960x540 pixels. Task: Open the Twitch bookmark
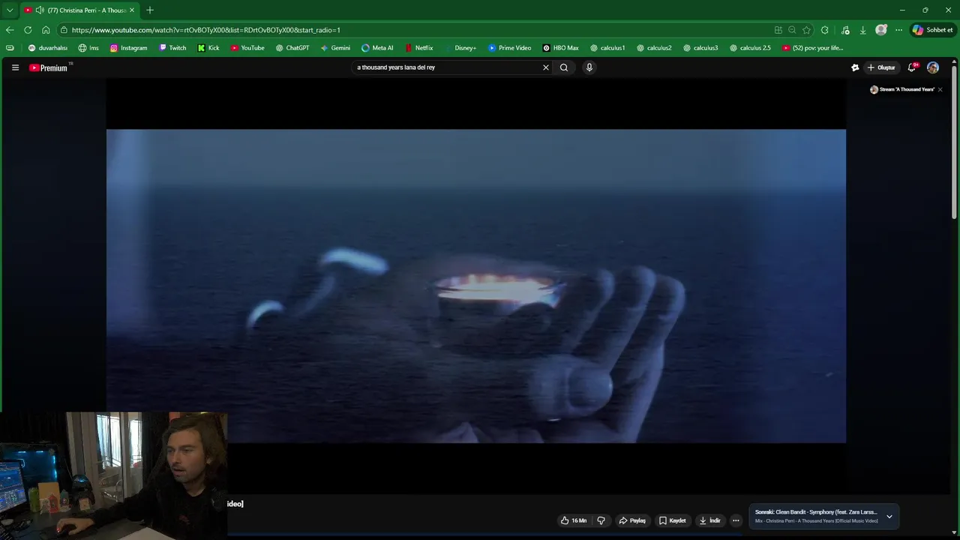point(172,48)
